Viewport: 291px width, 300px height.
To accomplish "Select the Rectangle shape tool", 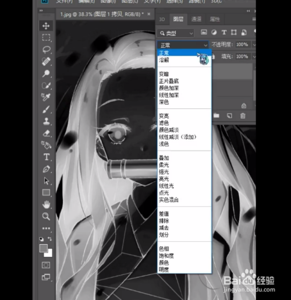I will click(x=46, y=192).
